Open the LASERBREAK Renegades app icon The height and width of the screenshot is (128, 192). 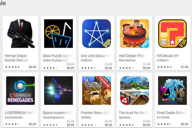(x=20, y=91)
